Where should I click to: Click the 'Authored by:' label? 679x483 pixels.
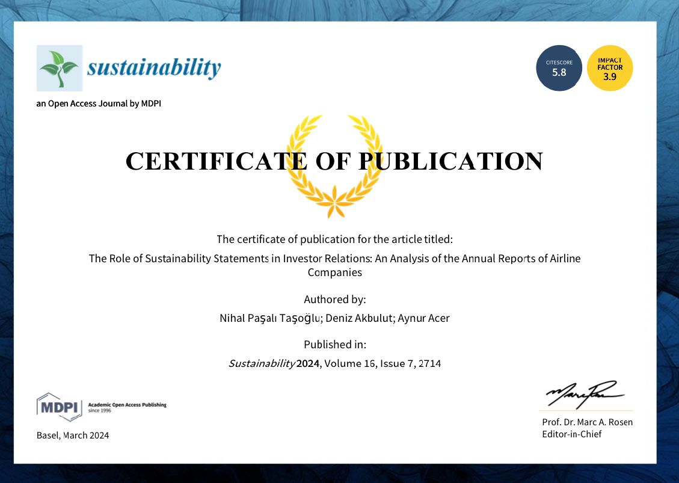pos(335,300)
